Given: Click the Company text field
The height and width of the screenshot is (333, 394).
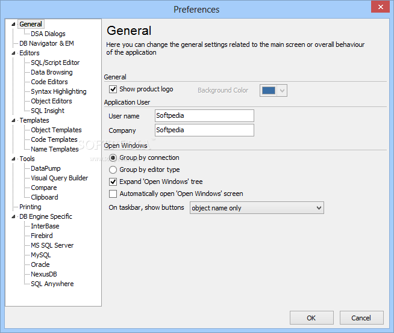Looking at the screenshot, I should 204,130.
